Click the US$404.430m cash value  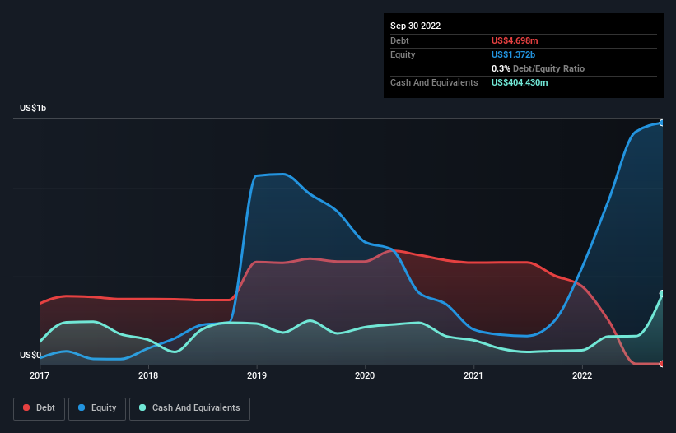click(520, 82)
